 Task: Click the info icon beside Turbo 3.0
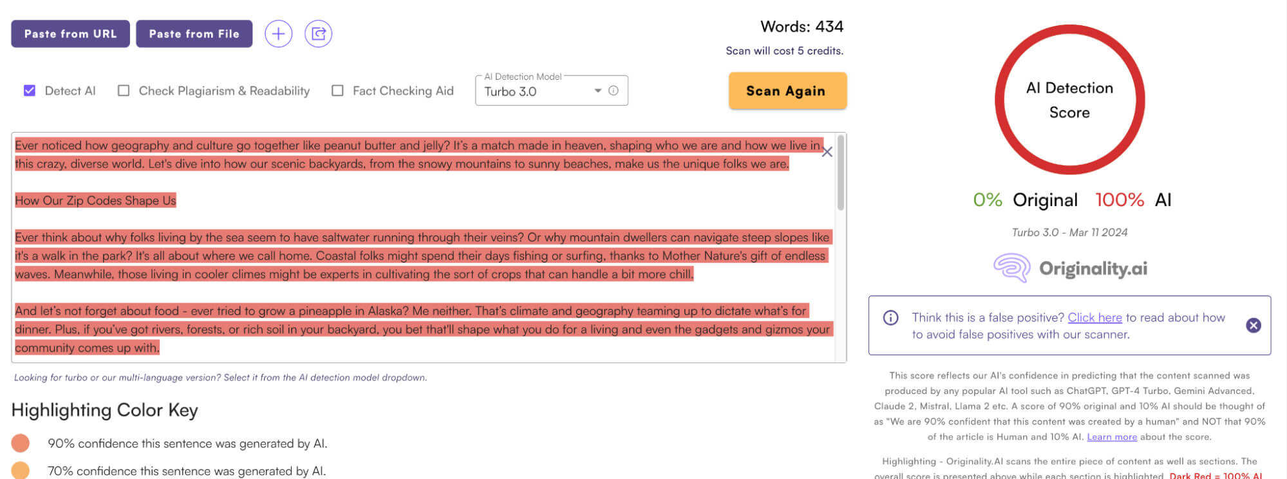(x=614, y=91)
